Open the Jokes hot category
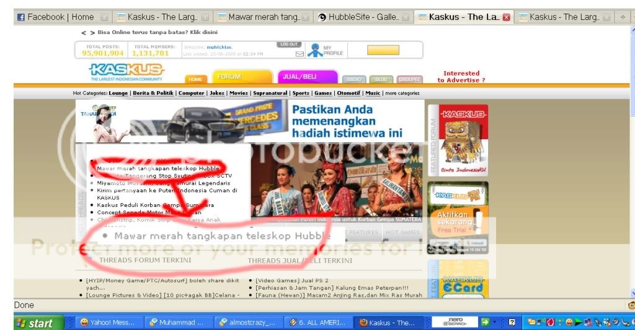 click(x=216, y=93)
